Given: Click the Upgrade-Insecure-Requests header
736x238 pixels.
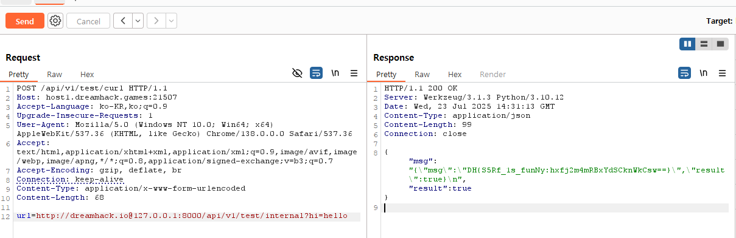Looking at the screenshot, I should click(x=85, y=115).
